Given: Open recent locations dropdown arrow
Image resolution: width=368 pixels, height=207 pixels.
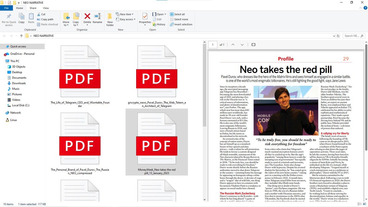Looking at the screenshot, I should click(17, 36).
